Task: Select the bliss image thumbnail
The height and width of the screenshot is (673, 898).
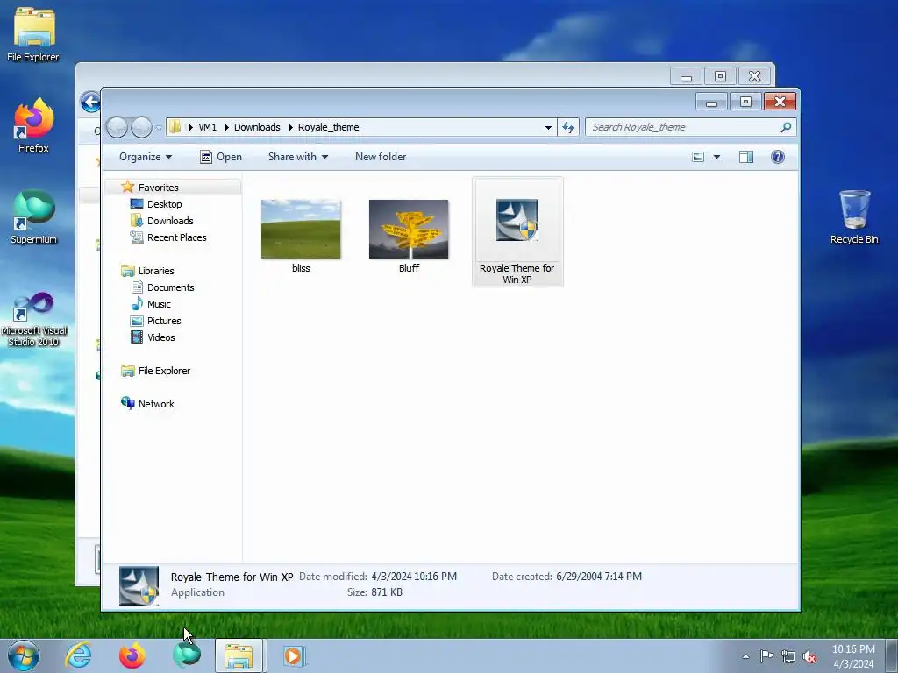Action: point(301,229)
